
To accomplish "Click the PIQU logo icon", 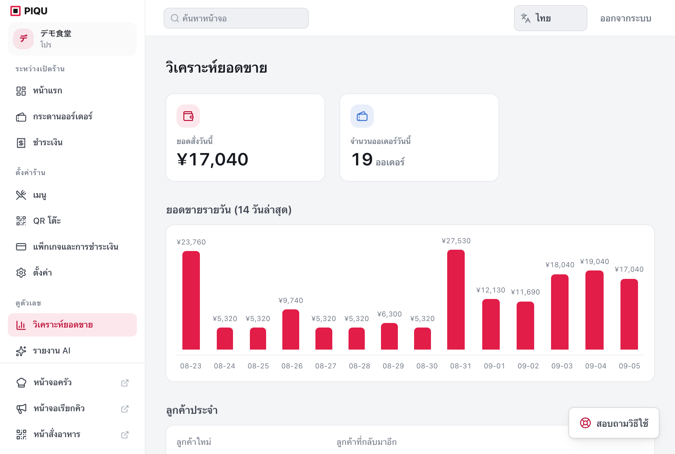I will (x=16, y=11).
